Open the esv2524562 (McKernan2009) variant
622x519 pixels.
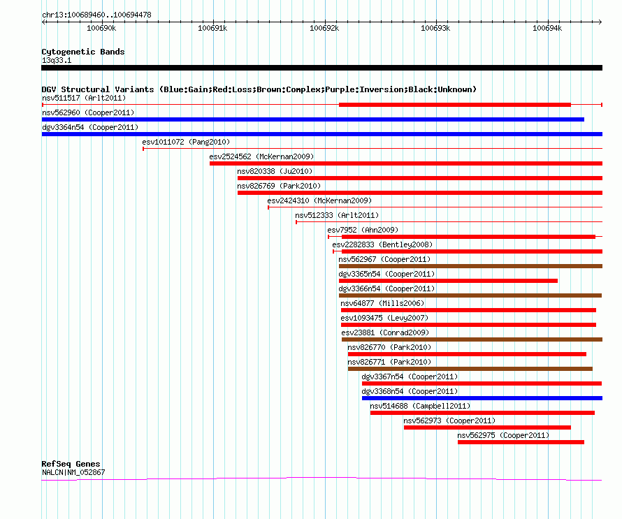click(261, 156)
